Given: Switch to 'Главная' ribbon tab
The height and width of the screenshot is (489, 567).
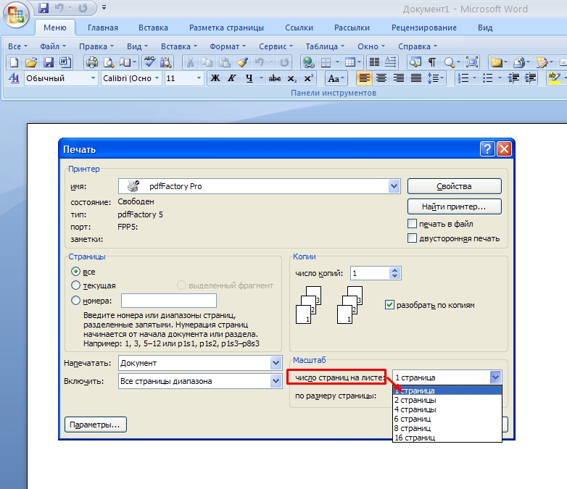Looking at the screenshot, I should click(x=103, y=28).
